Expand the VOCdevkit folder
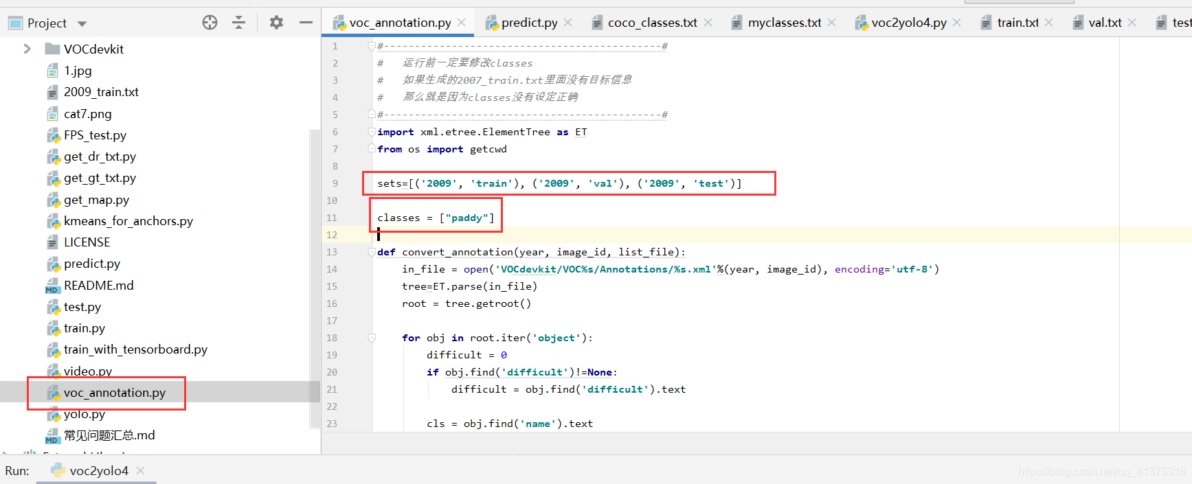The width and height of the screenshot is (1192, 484). (x=27, y=49)
